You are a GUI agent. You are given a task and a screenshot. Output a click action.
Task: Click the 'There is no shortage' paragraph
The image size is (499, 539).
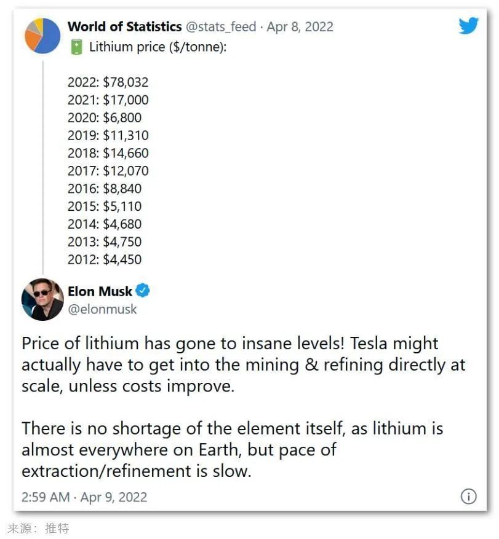[233, 450]
